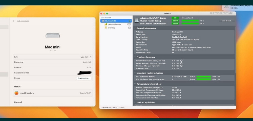Click arrow icon next to Warnings
The height and width of the screenshot is (121, 253).
[x=181, y=66]
